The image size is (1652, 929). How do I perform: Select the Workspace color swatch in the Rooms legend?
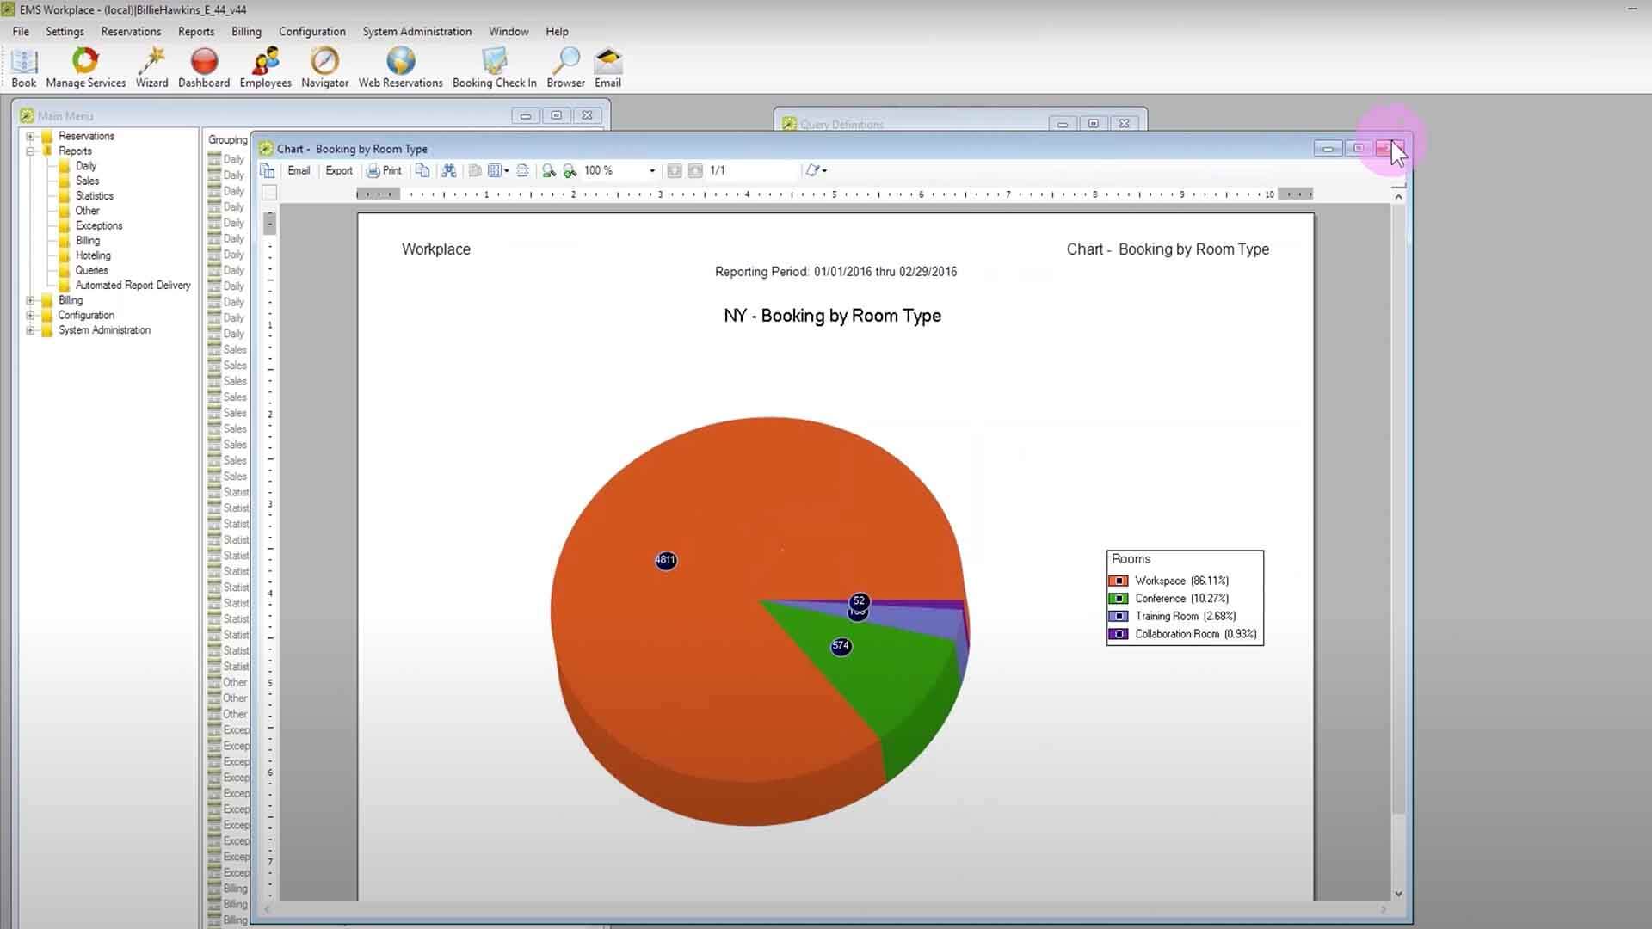[x=1119, y=581]
